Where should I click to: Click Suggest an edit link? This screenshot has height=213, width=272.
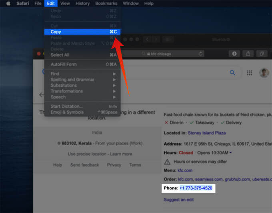pos(179,200)
